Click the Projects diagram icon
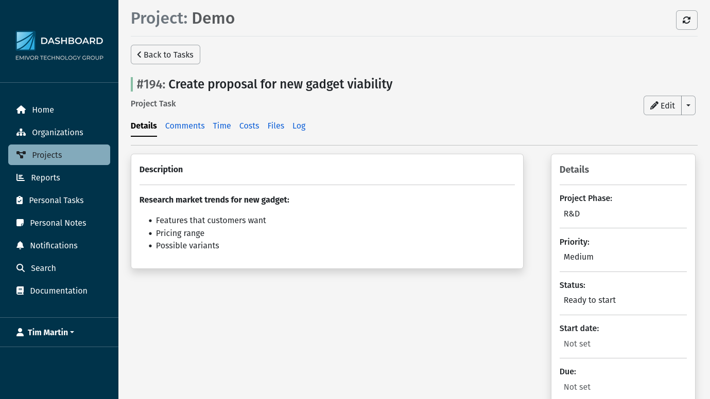710x399 pixels. 21,155
